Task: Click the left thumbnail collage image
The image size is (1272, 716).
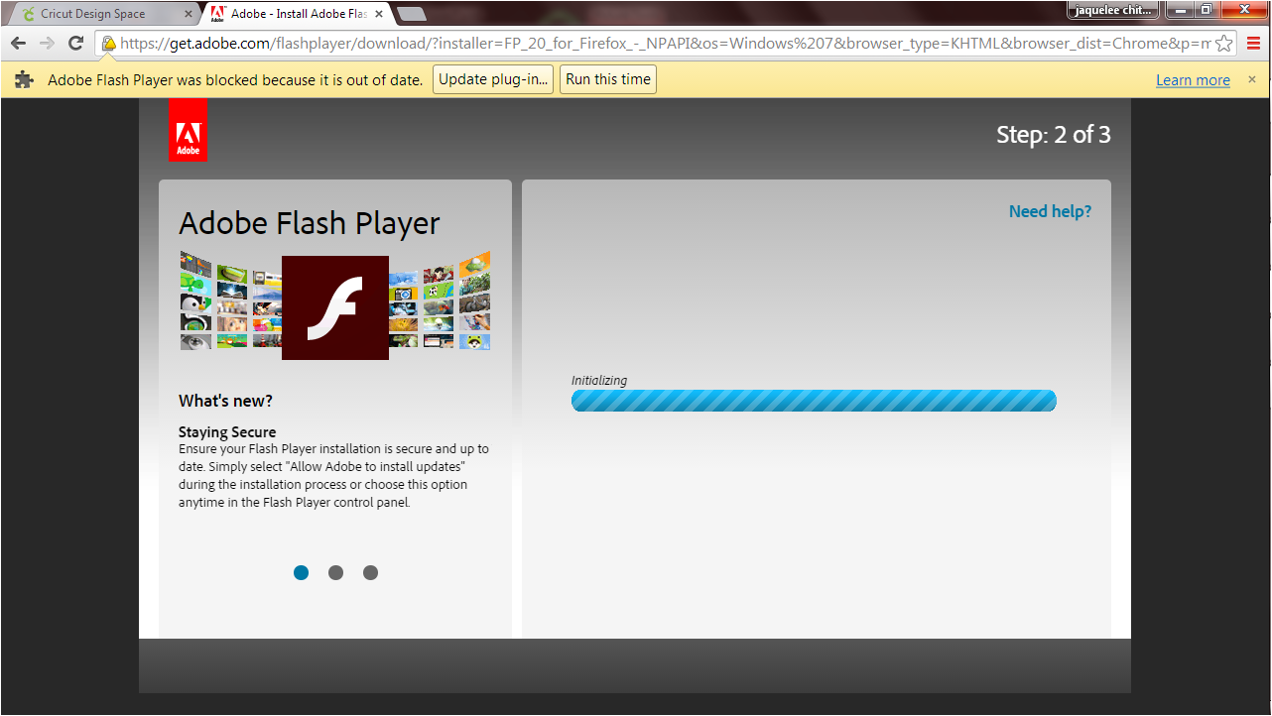Action: 230,300
